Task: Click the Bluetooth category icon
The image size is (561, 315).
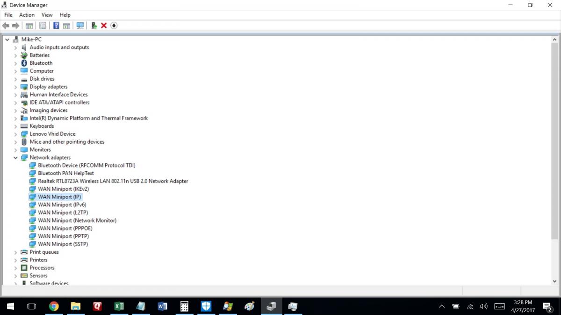Action: 24,63
